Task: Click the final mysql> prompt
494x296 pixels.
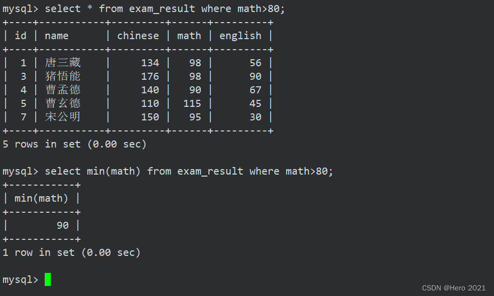Action: coord(20,279)
